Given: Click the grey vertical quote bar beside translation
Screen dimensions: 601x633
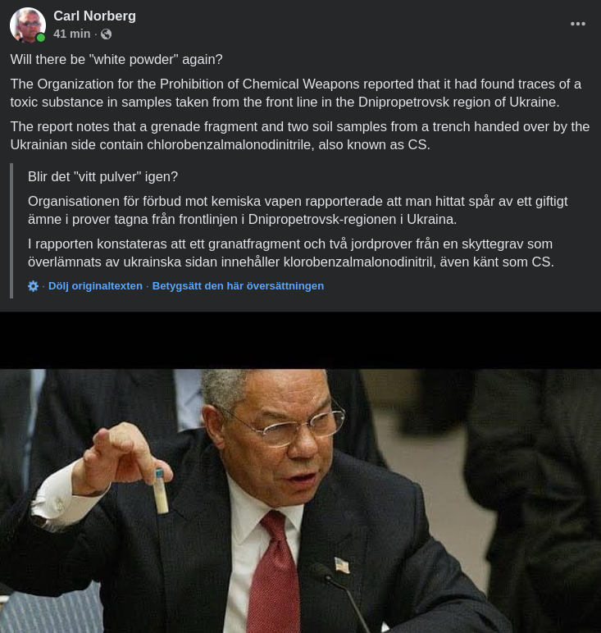Looking at the screenshot, I should [11, 230].
